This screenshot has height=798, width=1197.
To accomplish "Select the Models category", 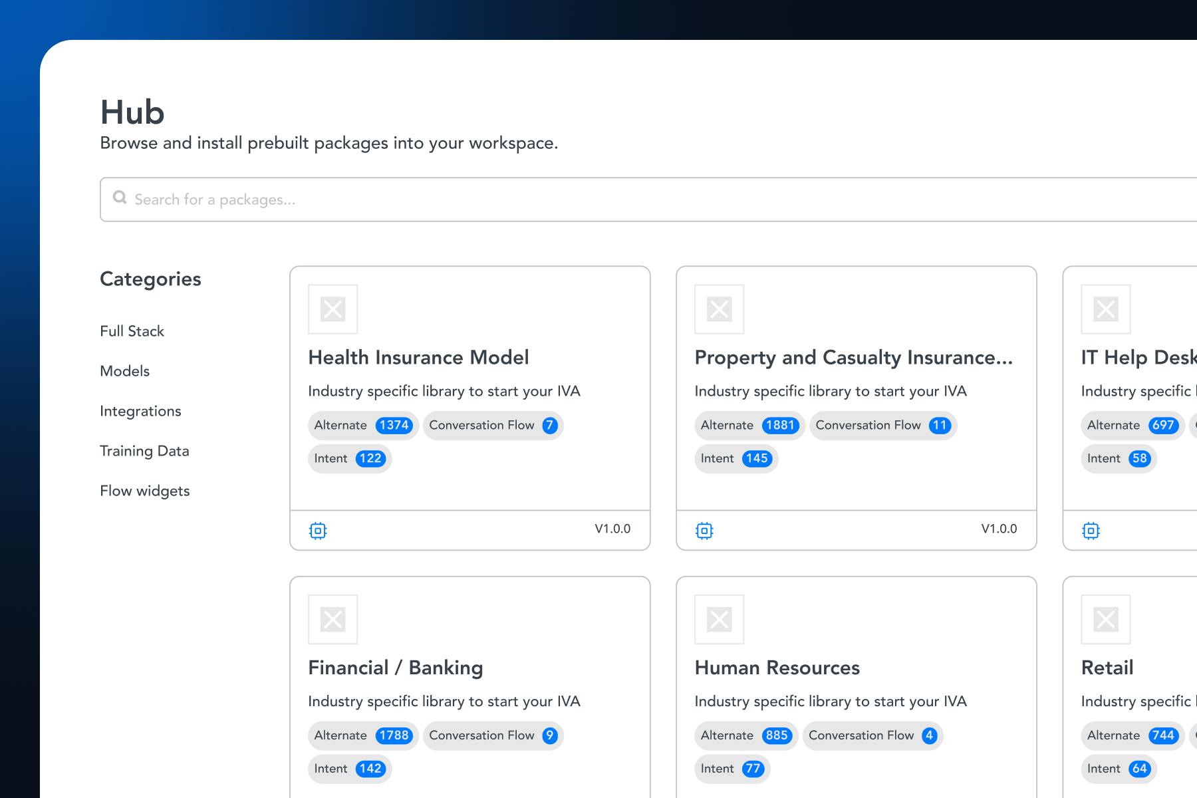I will click(124, 371).
